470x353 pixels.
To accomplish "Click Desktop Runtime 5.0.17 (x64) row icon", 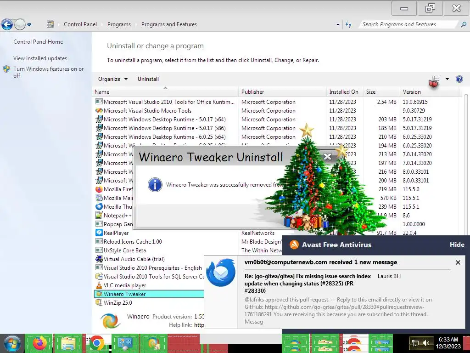I will [99, 120].
